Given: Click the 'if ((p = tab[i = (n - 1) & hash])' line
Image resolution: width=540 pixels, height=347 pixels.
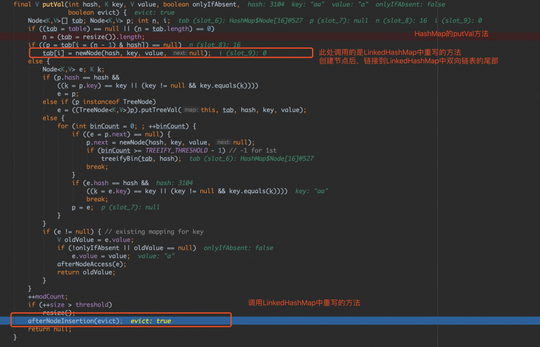Looking at the screenshot, I should [x=105, y=45].
